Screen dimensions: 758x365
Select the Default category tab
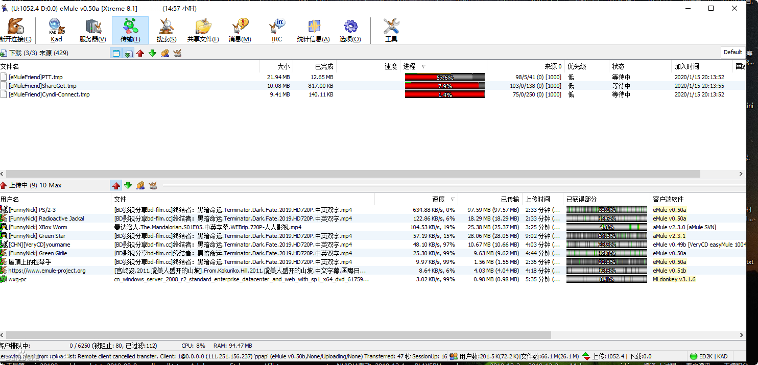point(732,52)
